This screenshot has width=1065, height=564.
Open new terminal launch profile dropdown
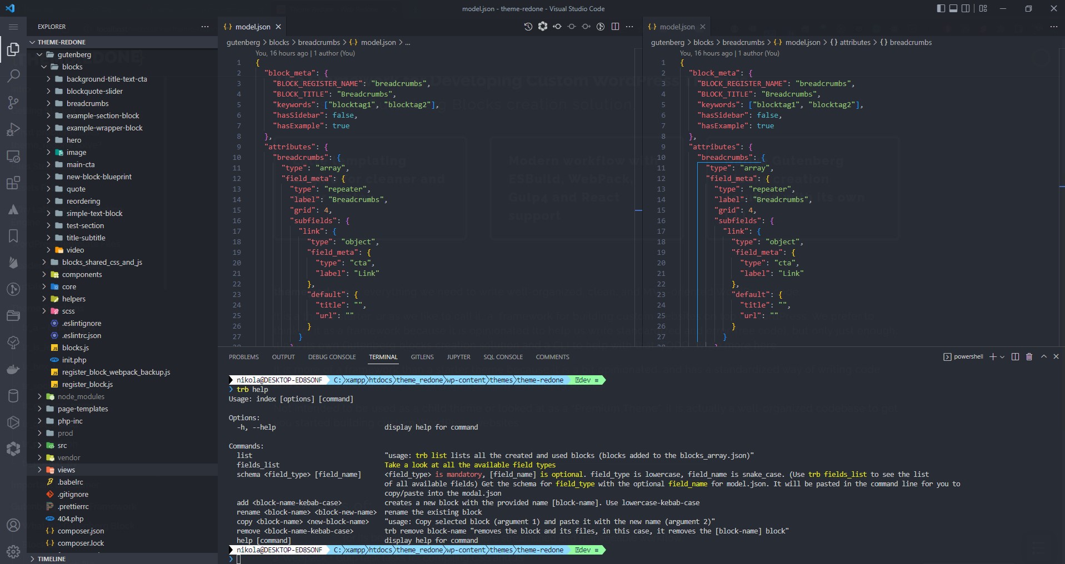pos(1002,357)
